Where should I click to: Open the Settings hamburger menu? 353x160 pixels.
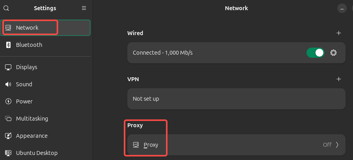(84, 8)
